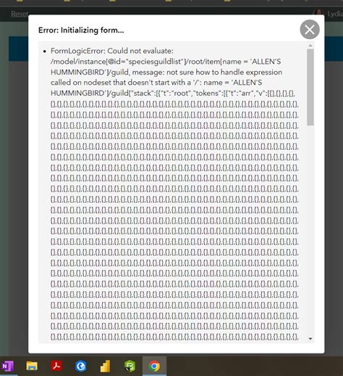343x376 pixels.
Task: Launch Adobe Acrobat from the taskbar
Action: (x=56, y=367)
